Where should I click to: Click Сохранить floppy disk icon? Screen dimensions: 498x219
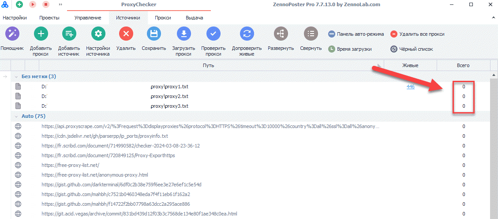tap(154, 34)
